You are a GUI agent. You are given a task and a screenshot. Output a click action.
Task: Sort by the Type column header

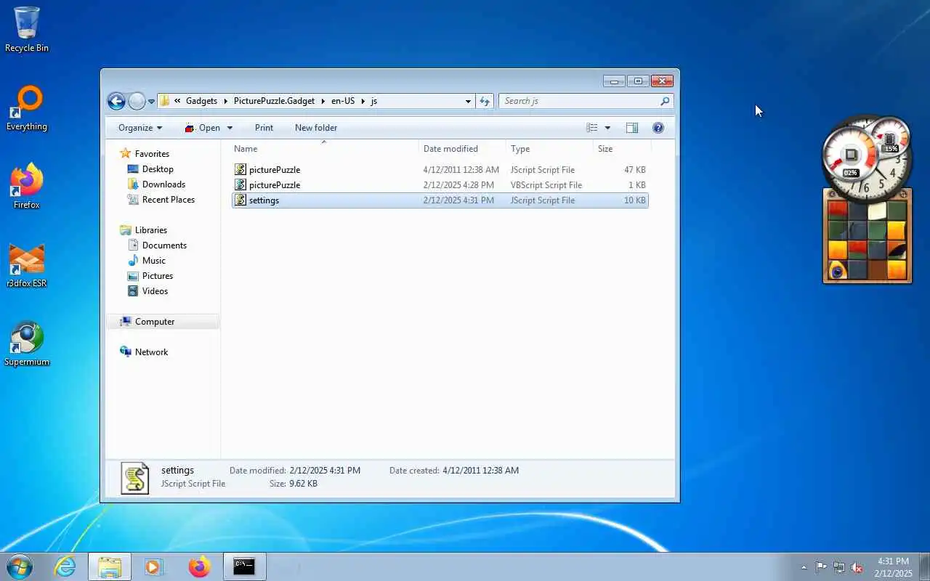coord(549,148)
